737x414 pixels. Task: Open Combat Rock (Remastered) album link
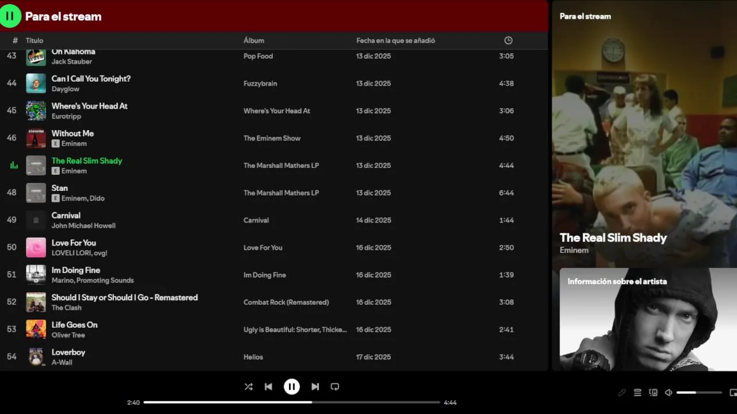[x=286, y=302]
